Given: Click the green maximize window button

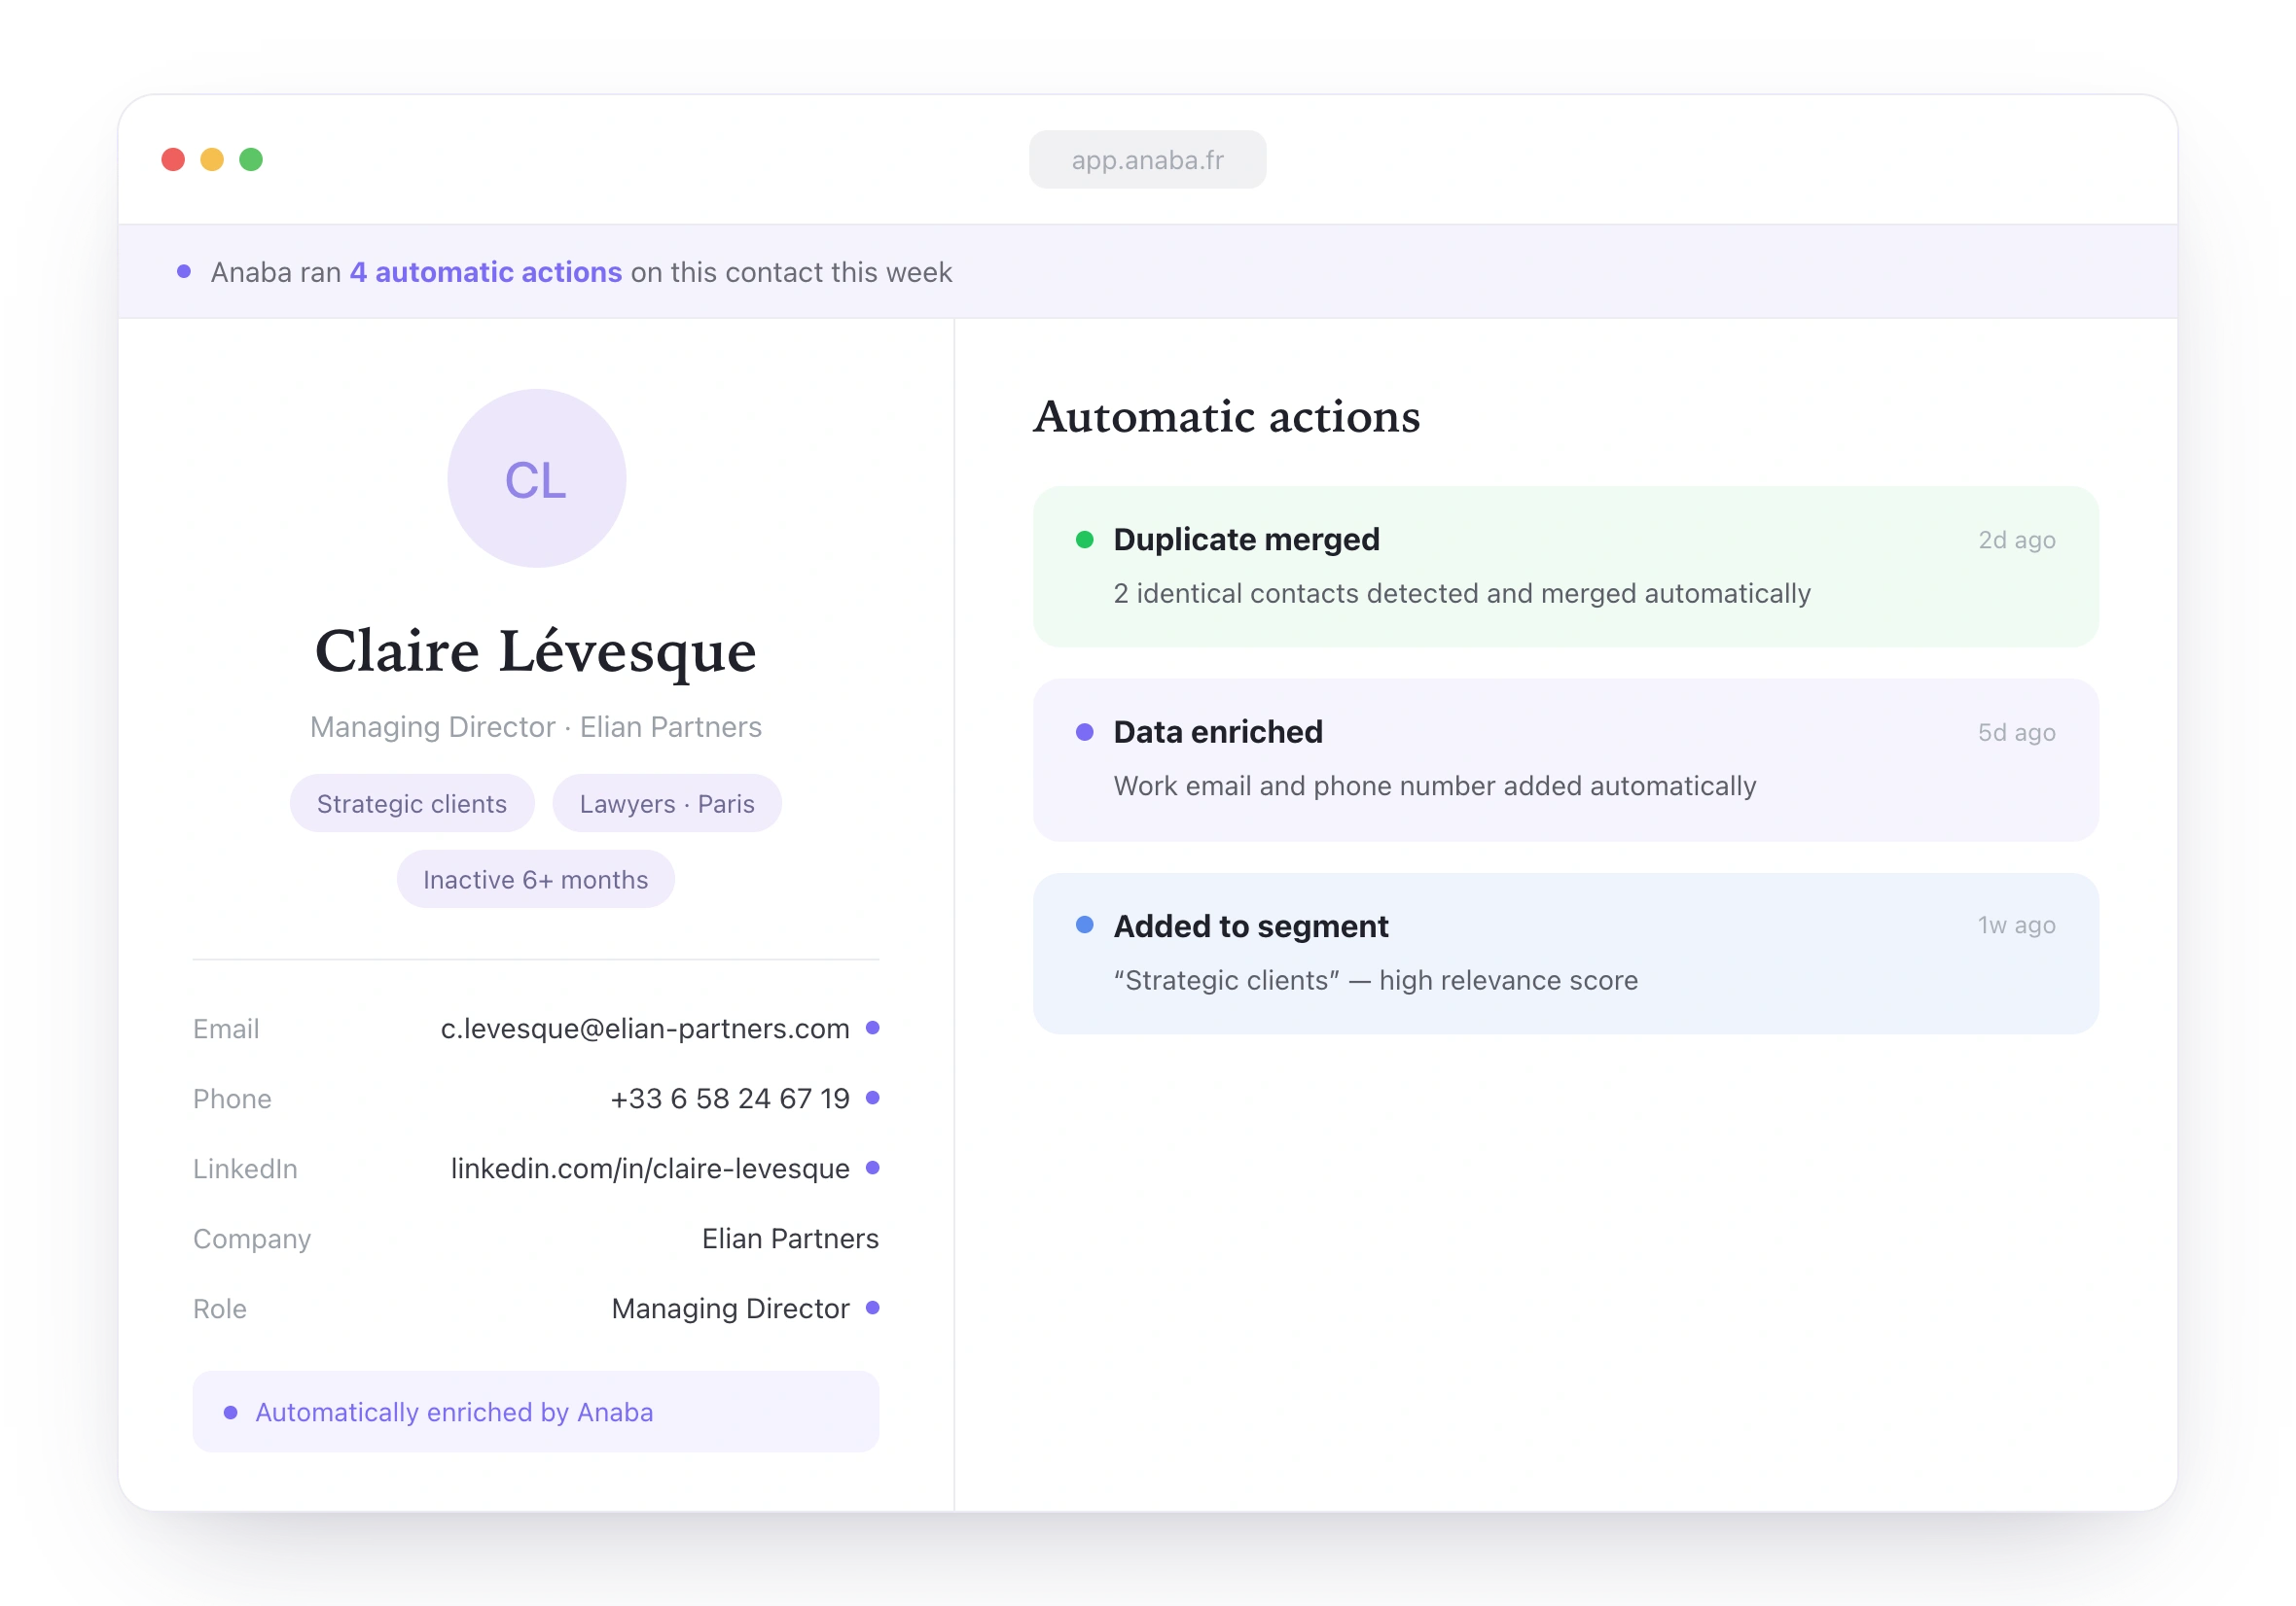Looking at the screenshot, I should point(251,159).
